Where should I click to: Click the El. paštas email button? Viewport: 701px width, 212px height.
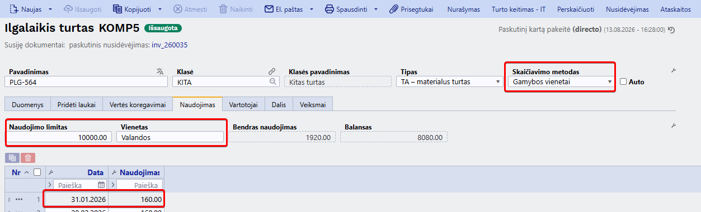(x=285, y=9)
